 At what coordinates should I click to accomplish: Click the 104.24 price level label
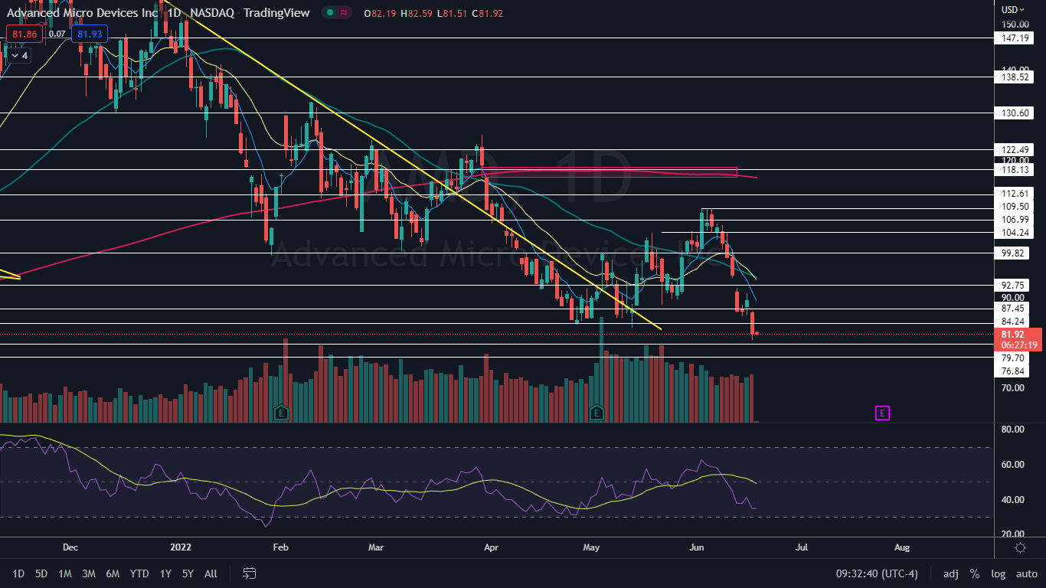pos(1015,232)
